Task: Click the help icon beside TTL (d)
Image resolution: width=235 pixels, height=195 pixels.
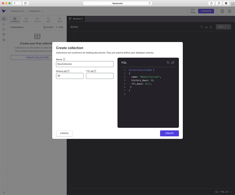Action: click(x=95, y=71)
